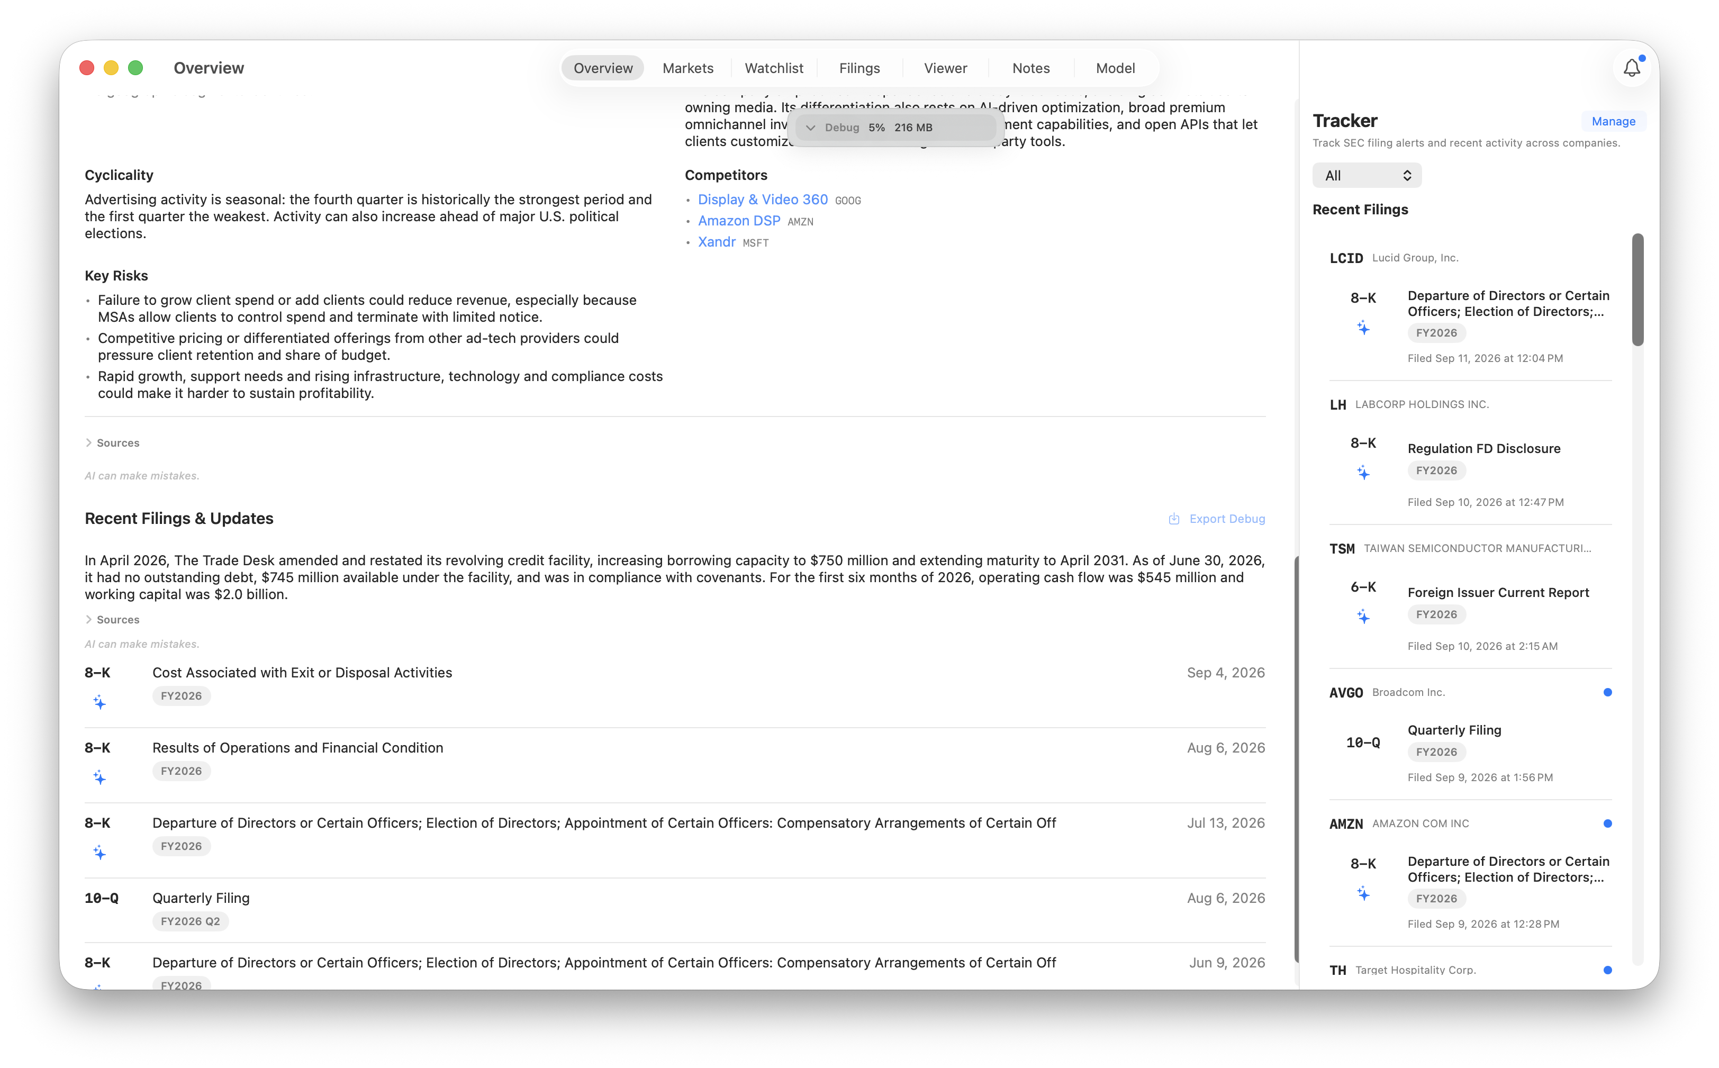Click the Export Debug share icon
The image size is (1719, 1068).
(x=1174, y=519)
